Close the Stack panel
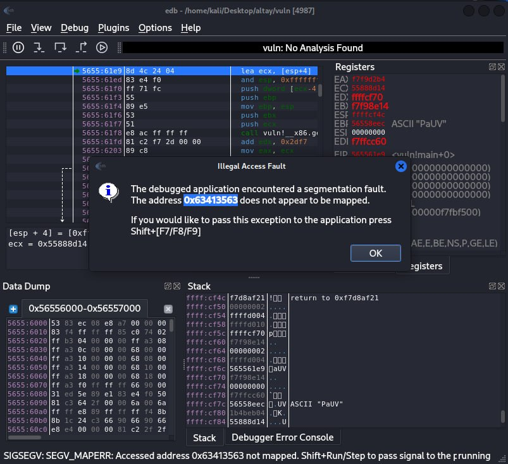Image resolution: width=508 pixels, height=464 pixels. point(501,286)
